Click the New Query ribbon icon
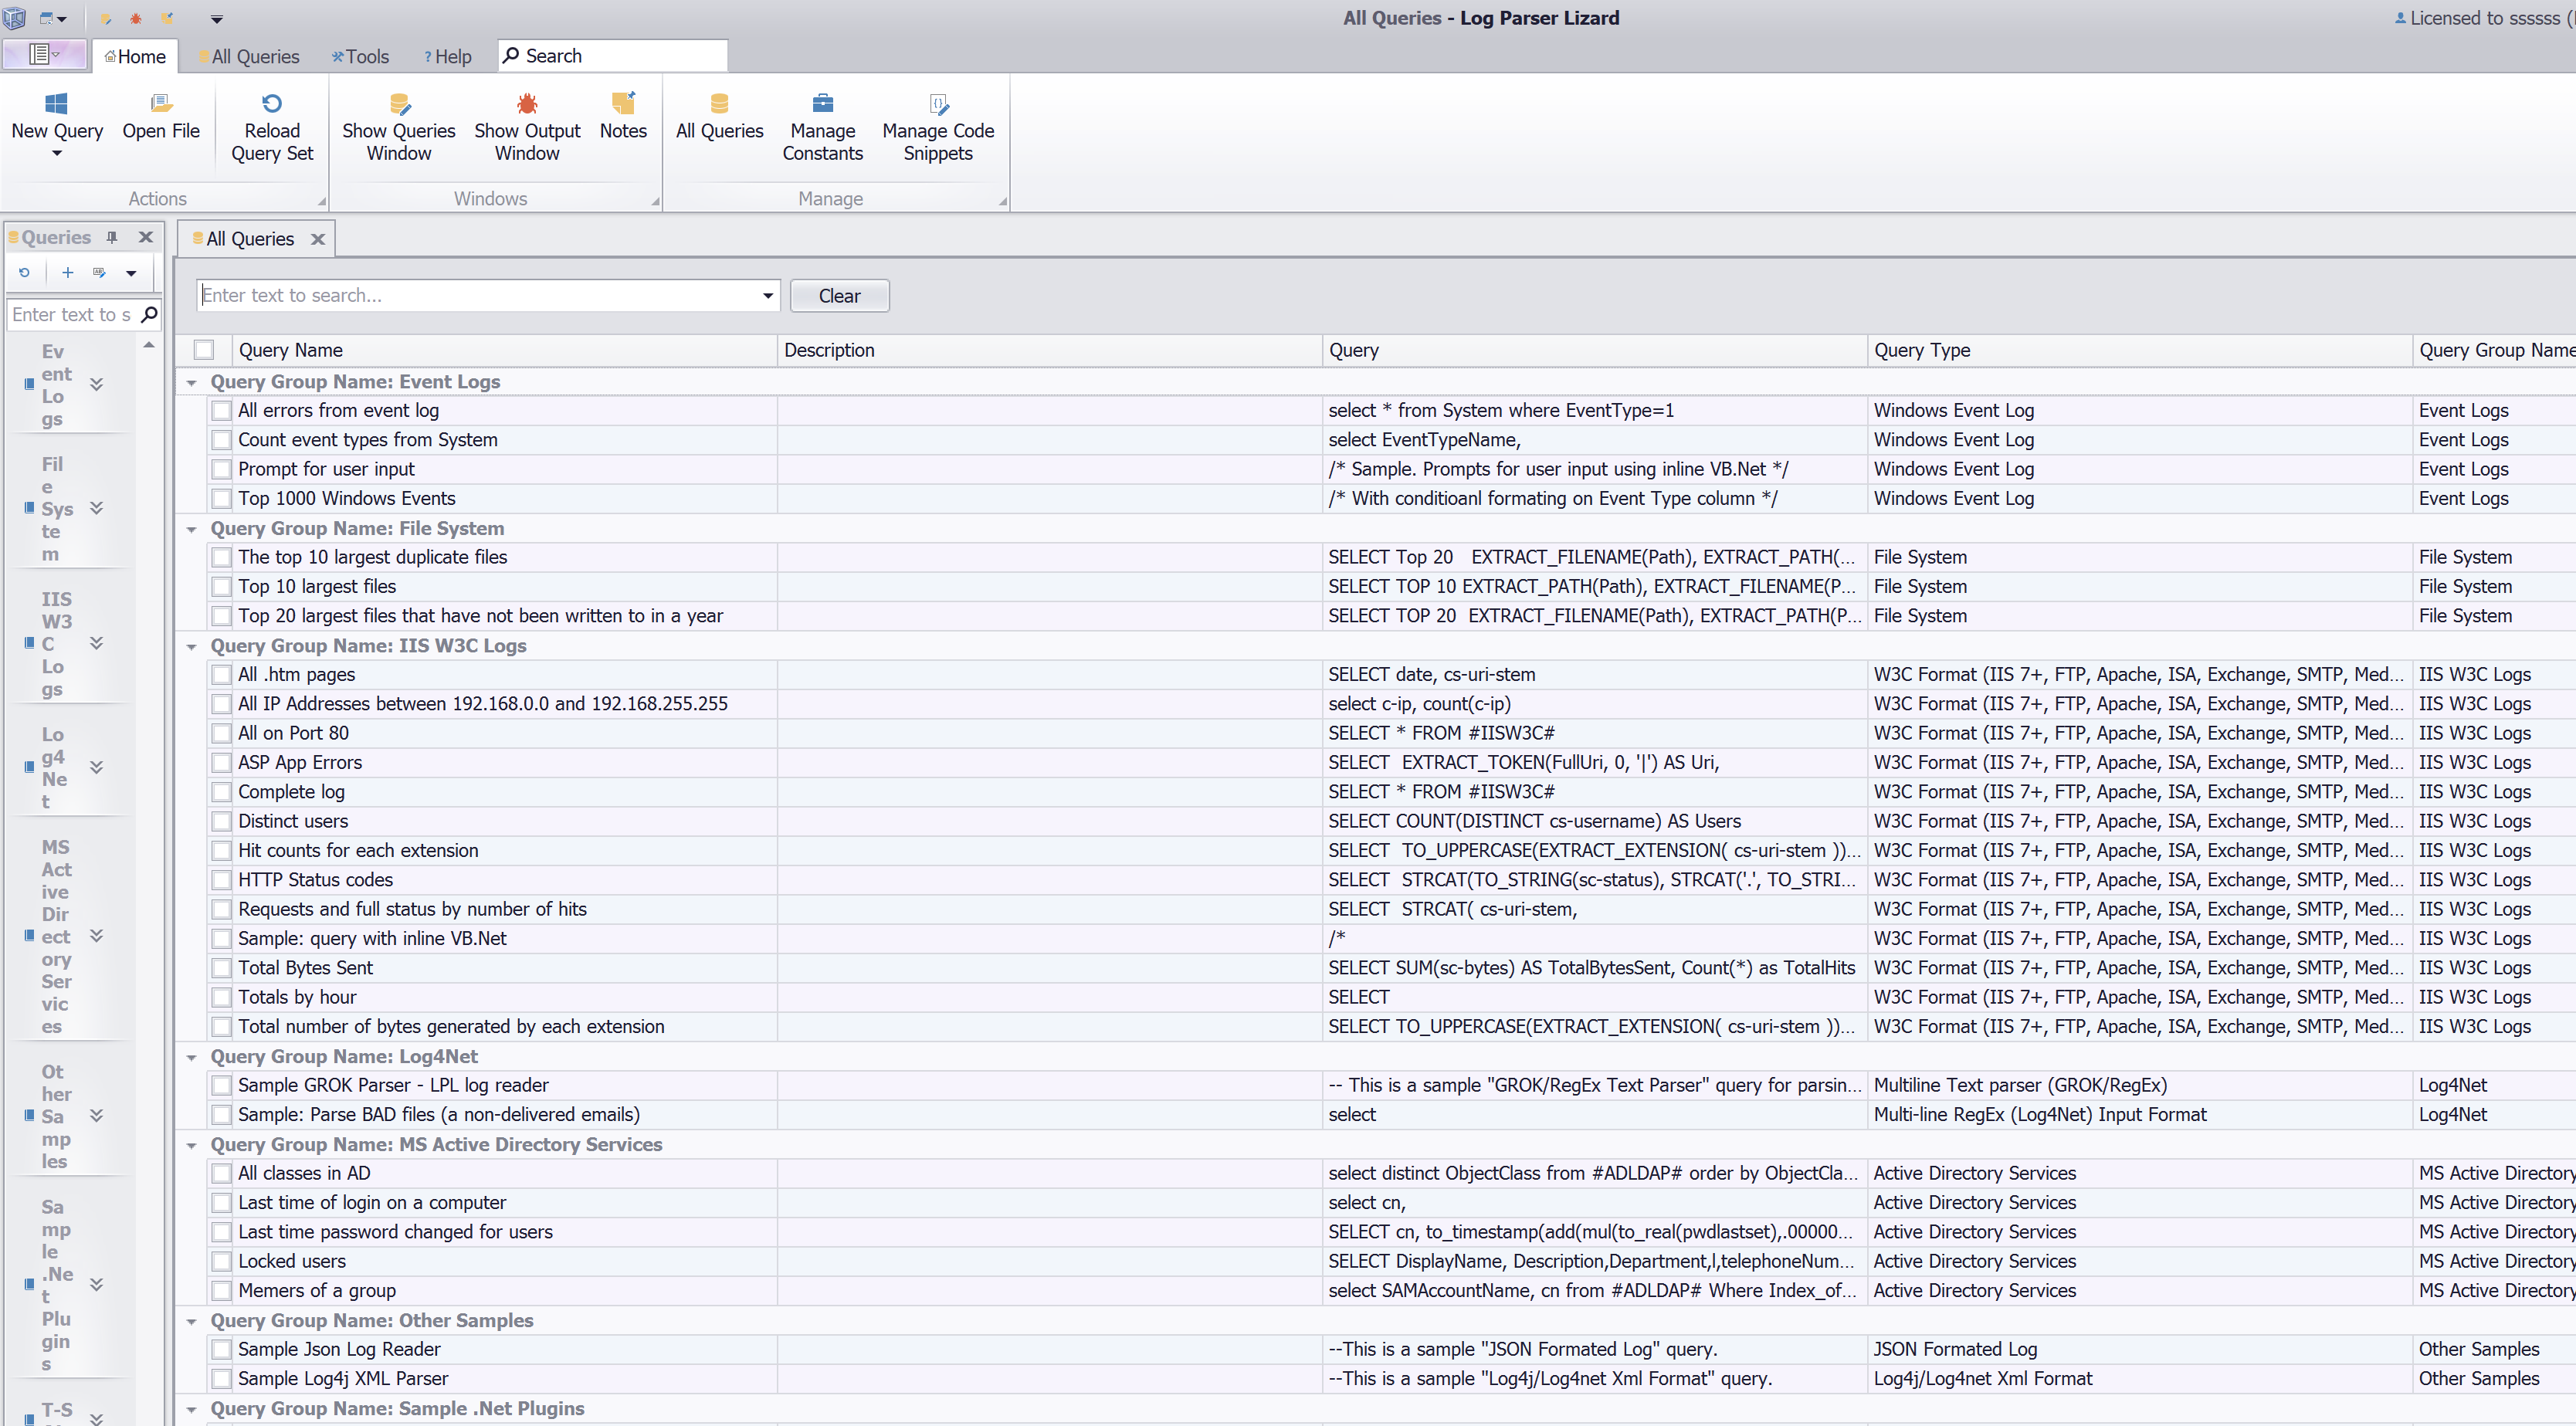This screenshot has width=2576, height=1426. click(56, 104)
